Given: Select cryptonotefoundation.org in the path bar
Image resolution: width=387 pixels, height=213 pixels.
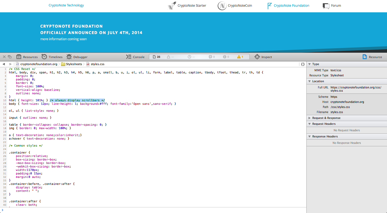Looking at the screenshot, I should point(37,64).
